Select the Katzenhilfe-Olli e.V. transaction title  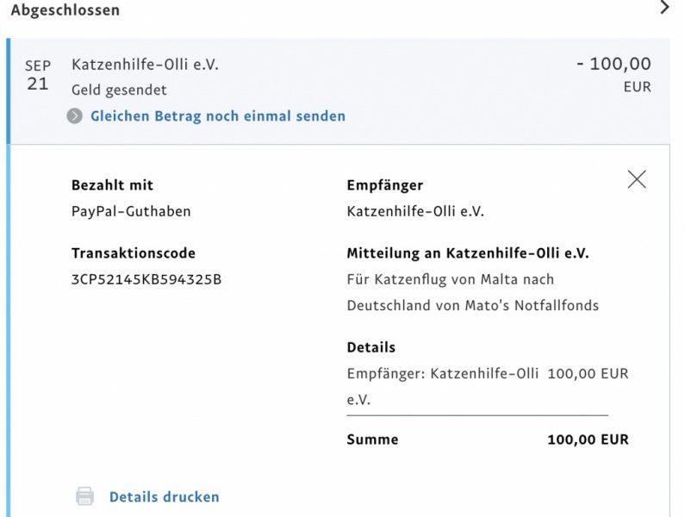[145, 65]
